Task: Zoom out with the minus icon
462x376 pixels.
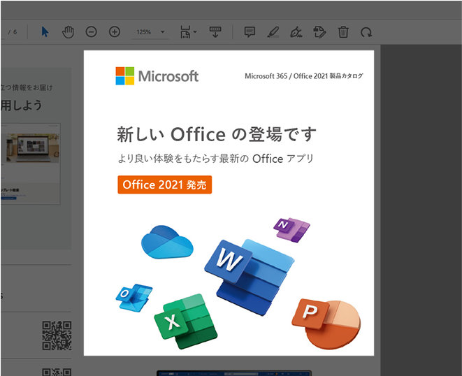Action: [91, 32]
